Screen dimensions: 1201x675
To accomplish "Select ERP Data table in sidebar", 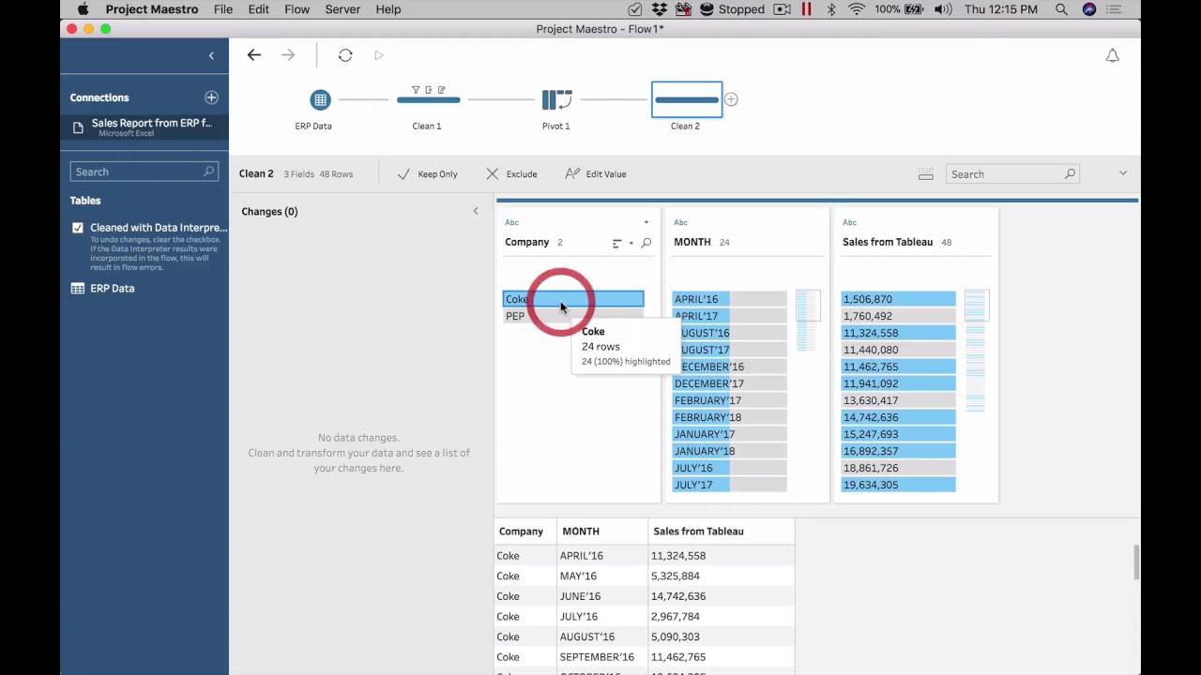I will pos(113,289).
